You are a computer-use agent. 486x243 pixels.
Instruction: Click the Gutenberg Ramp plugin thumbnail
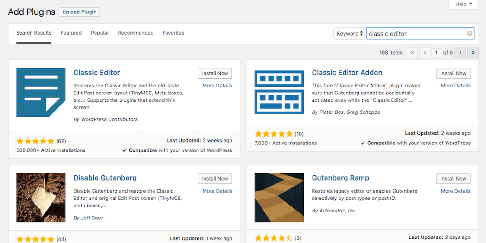pos(279,198)
